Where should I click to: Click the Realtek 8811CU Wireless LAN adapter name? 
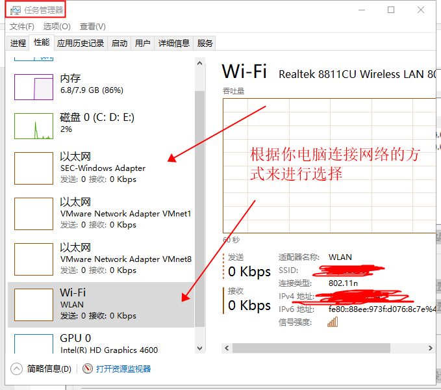pyautogui.click(x=357, y=74)
